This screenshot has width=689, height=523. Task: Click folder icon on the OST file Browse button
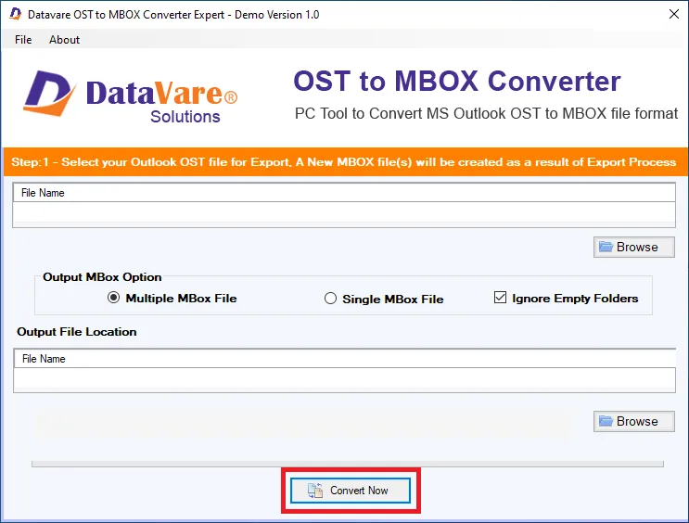606,247
